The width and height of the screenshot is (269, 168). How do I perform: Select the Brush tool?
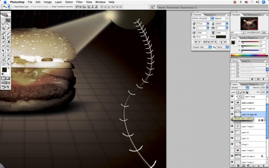coord(8,34)
